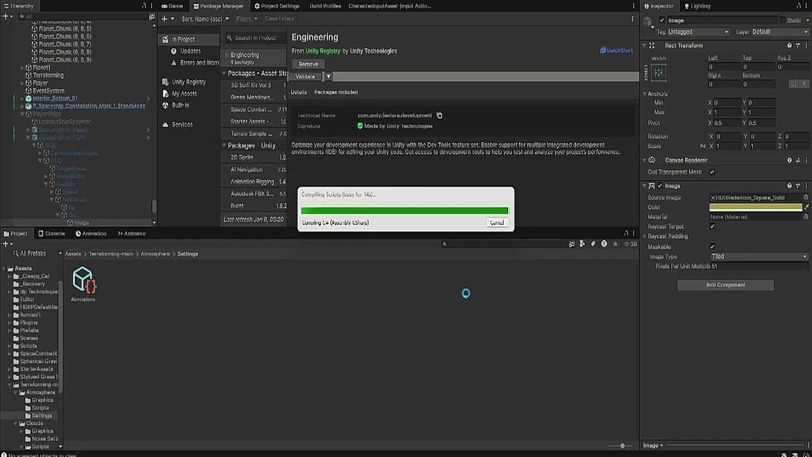Screen dimensions: 812x457
Task: Toggle the Raycast Target checkbox
Action: (712, 227)
